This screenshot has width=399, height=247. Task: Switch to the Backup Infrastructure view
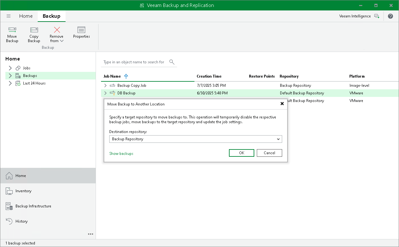[33, 206]
